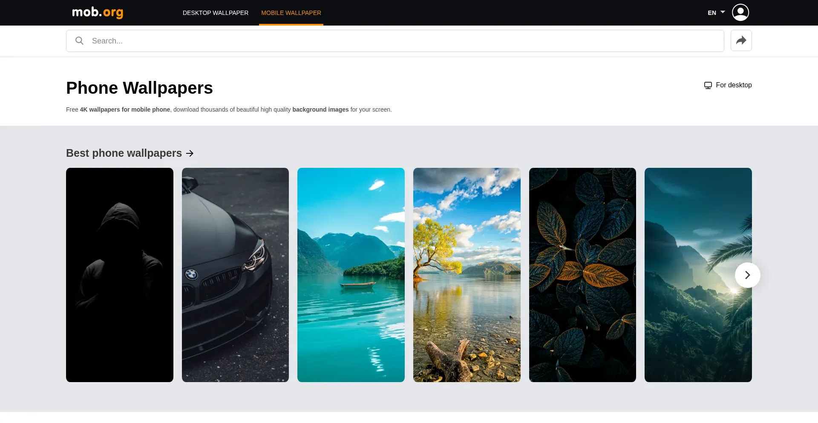Open the yellow tree lake wallpaper
818x423 pixels.
(x=467, y=275)
